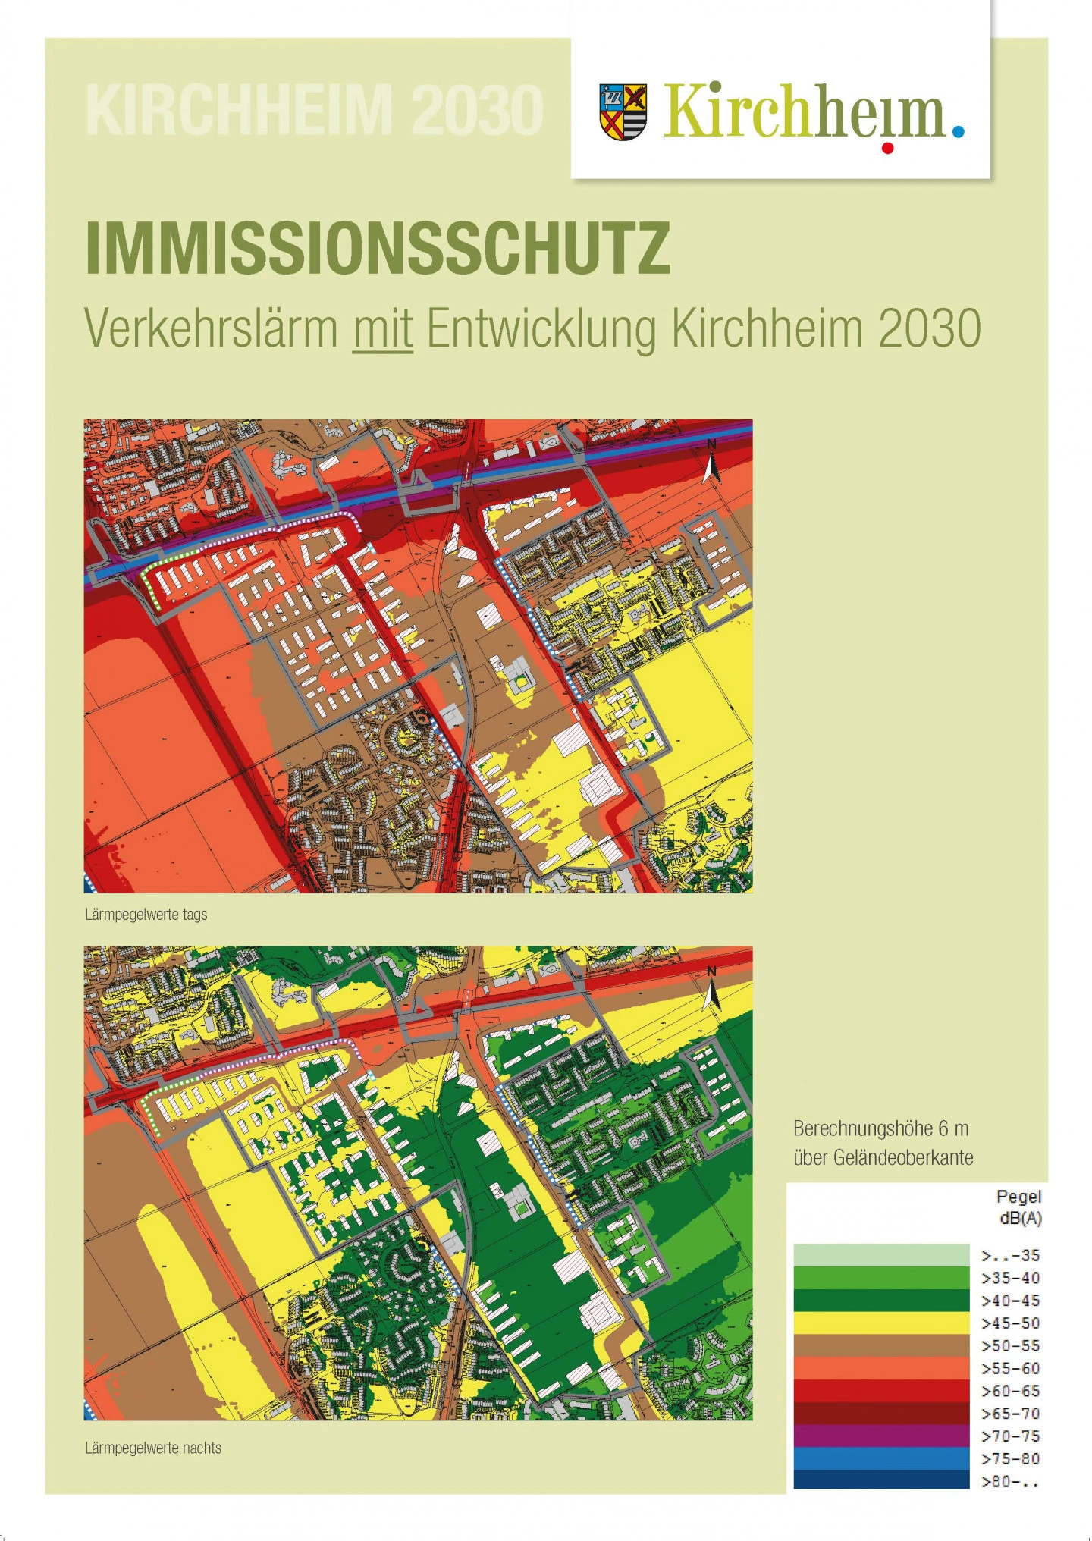Click the legend label text '>50-55'
Screen dimensions: 1092x1541
click(x=1010, y=1346)
